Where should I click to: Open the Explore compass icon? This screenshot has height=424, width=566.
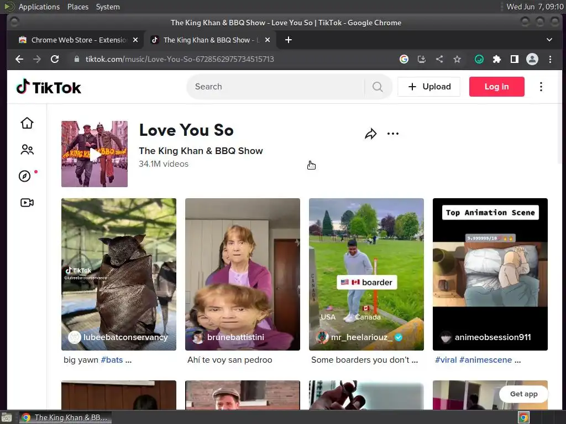25,176
